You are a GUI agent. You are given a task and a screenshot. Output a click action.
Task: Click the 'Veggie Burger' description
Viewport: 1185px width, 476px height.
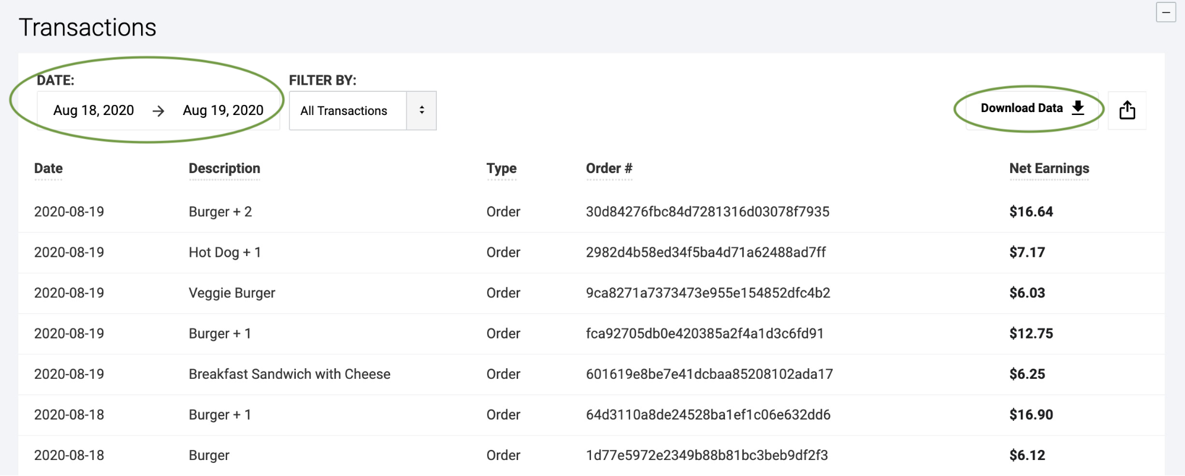[x=232, y=293]
